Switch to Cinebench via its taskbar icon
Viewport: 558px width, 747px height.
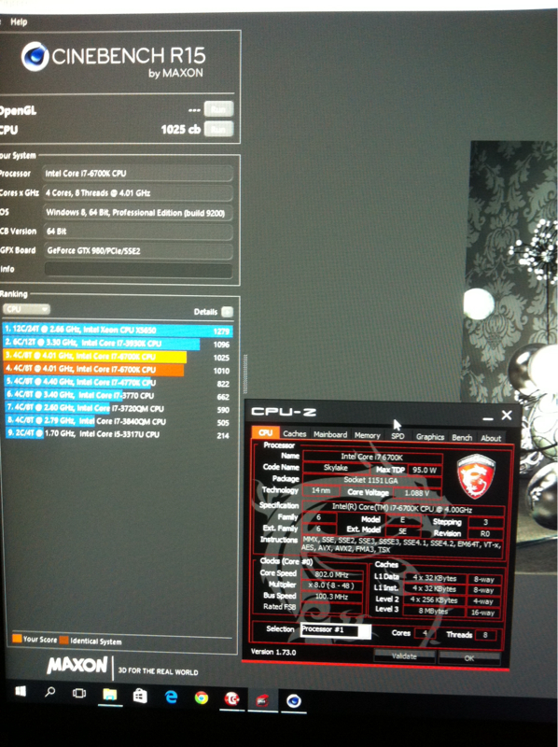(x=293, y=701)
